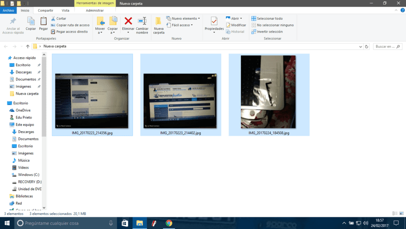Open Google Chrome from taskbar

[169, 223]
